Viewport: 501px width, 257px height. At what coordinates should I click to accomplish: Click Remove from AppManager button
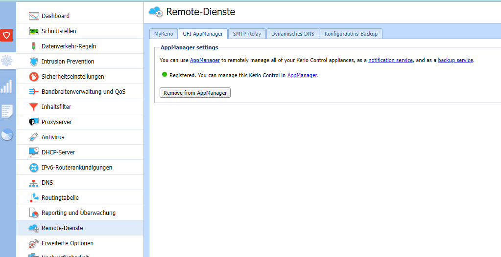point(195,93)
